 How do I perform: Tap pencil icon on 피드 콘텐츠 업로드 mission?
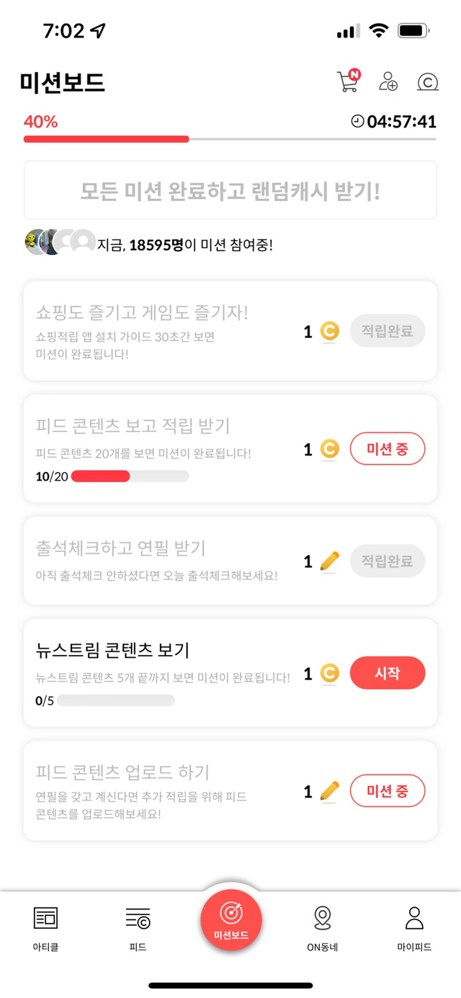(329, 791)
